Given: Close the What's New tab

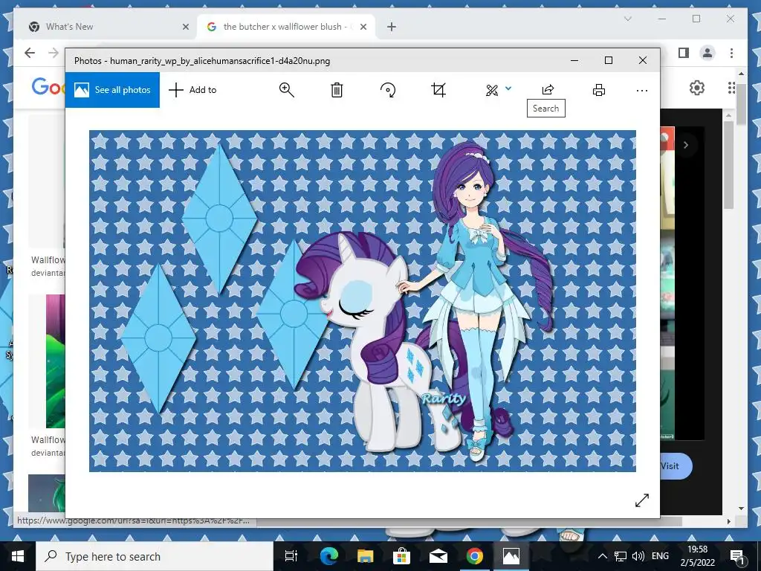Looking at the screenshot, I should [x=185, y=27].
